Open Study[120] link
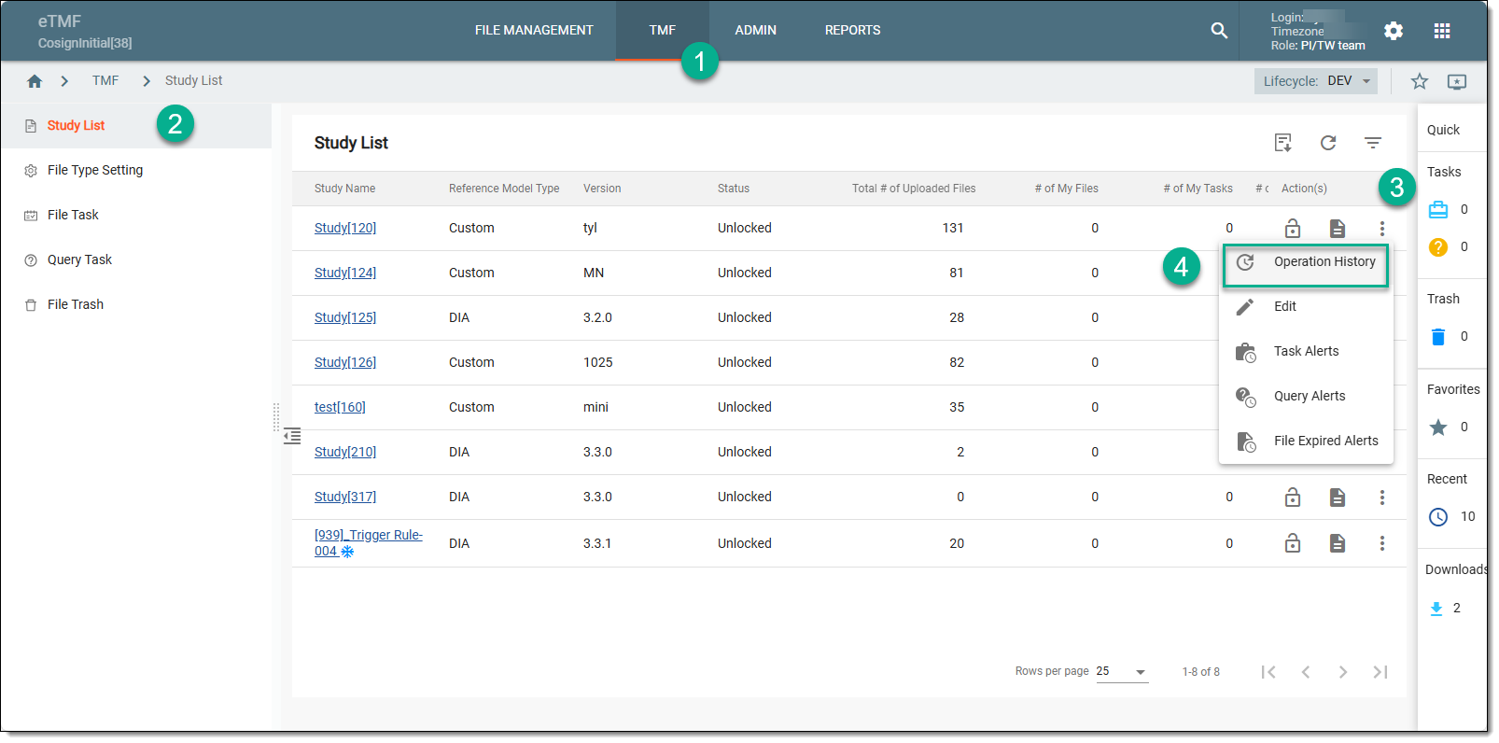The height and width of the screenshot is (743, 1499). pos(345,228)
